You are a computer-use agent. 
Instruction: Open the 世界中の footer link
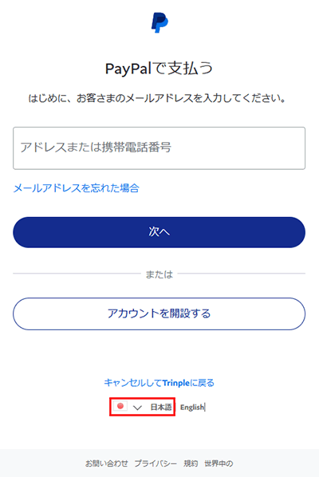(x=219, y=463)
